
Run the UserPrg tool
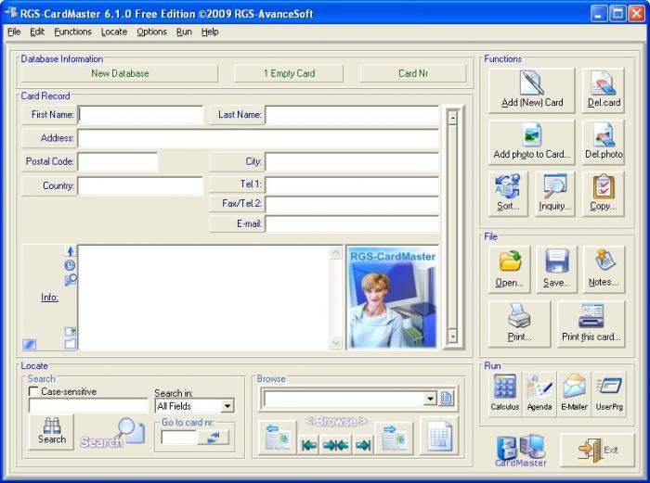click(x=609, y=393)
